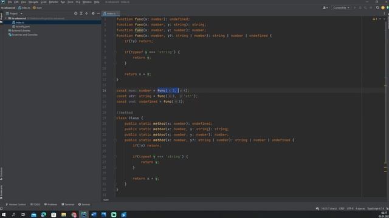Open Word from the taskbar
Screen dimensions: 389x218
(x=94, y=214)
